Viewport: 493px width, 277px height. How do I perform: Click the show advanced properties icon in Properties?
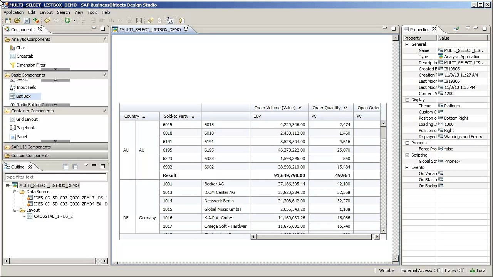coord(456,29)
